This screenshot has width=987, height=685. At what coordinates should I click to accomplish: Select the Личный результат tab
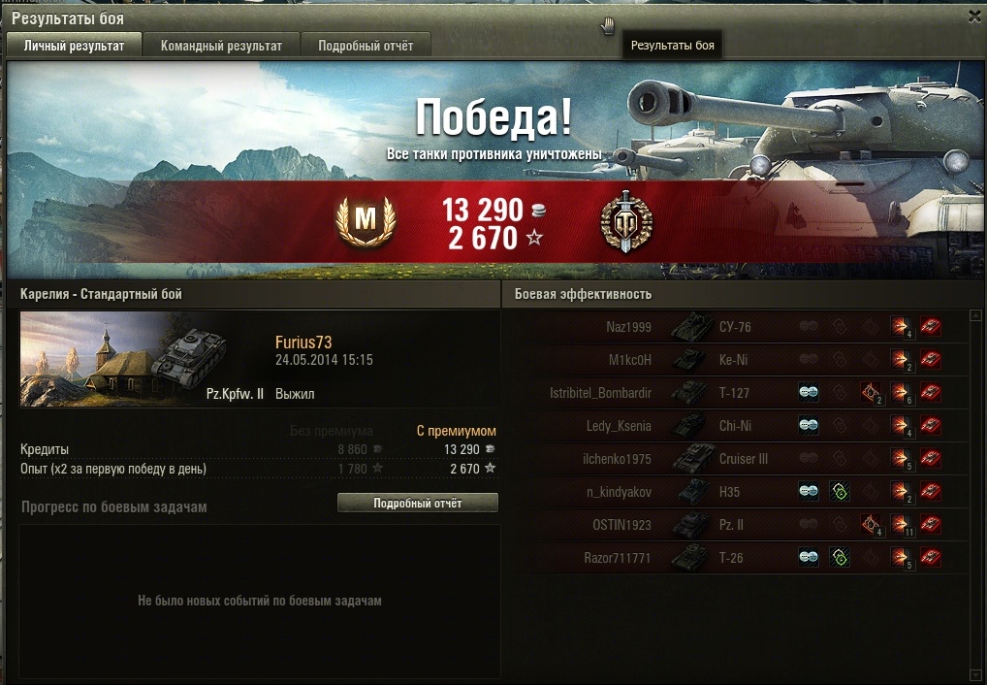click(74, 46)
